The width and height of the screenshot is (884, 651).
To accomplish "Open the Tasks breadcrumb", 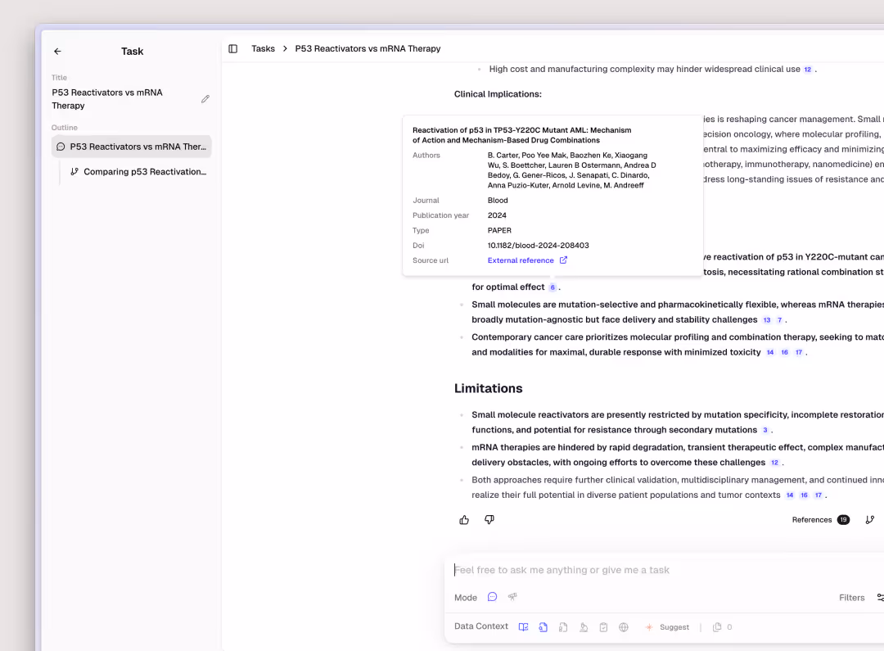I will click(263, 48).
